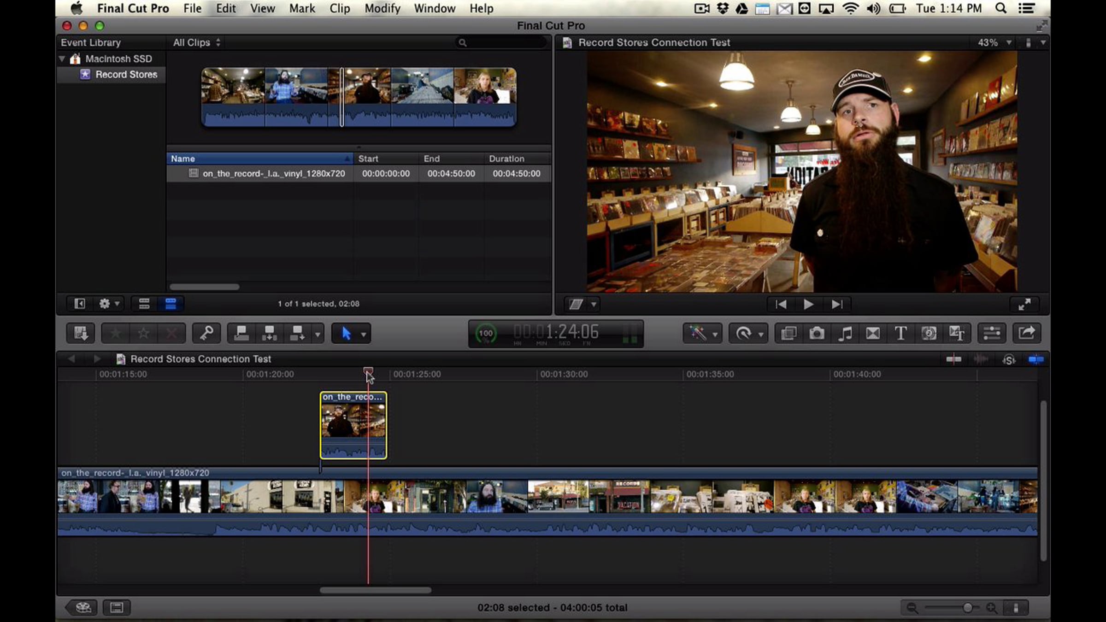1106x622 pixels.
Task: Click the viewer Transform button
Action: pyautogui.click(x=576, y=304)
